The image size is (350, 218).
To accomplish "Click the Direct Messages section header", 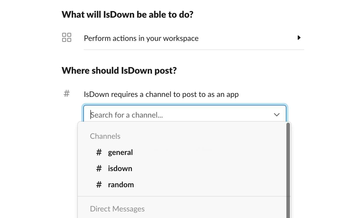I will (x=117, y=209).
